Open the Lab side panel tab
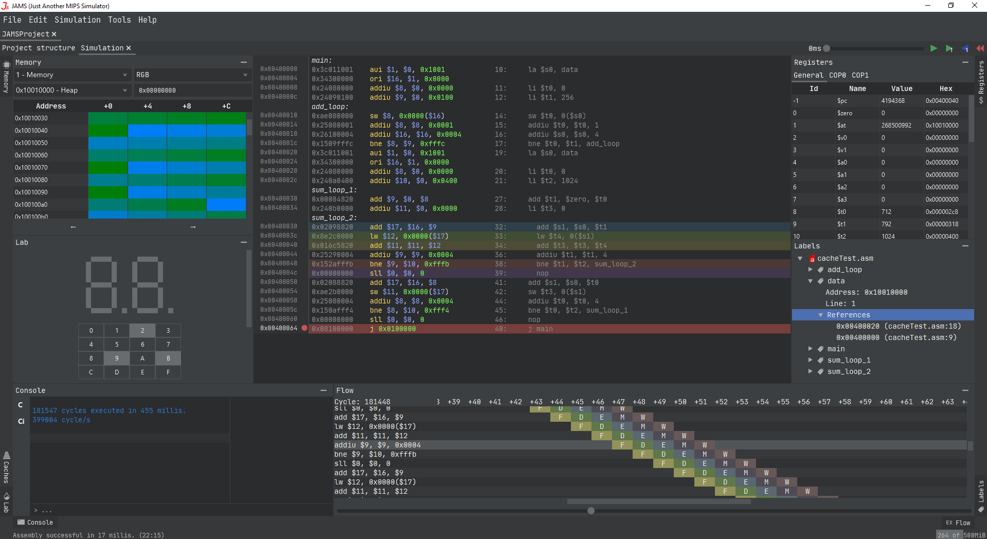The image size is (987, 539). click(6, 502)
